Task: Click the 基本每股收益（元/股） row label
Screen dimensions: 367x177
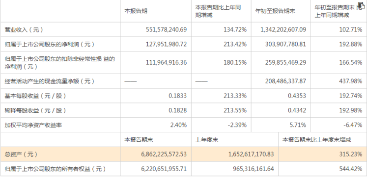Action: click(35, 96)
